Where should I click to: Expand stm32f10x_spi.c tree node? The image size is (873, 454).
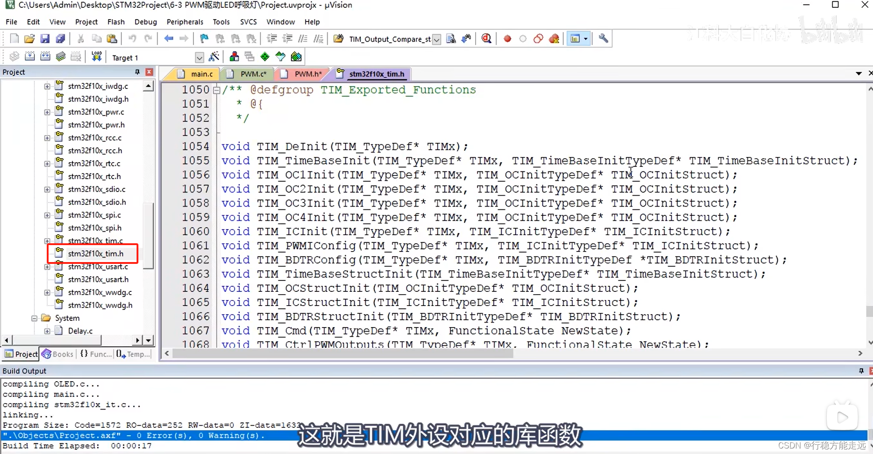click(47, 215)
